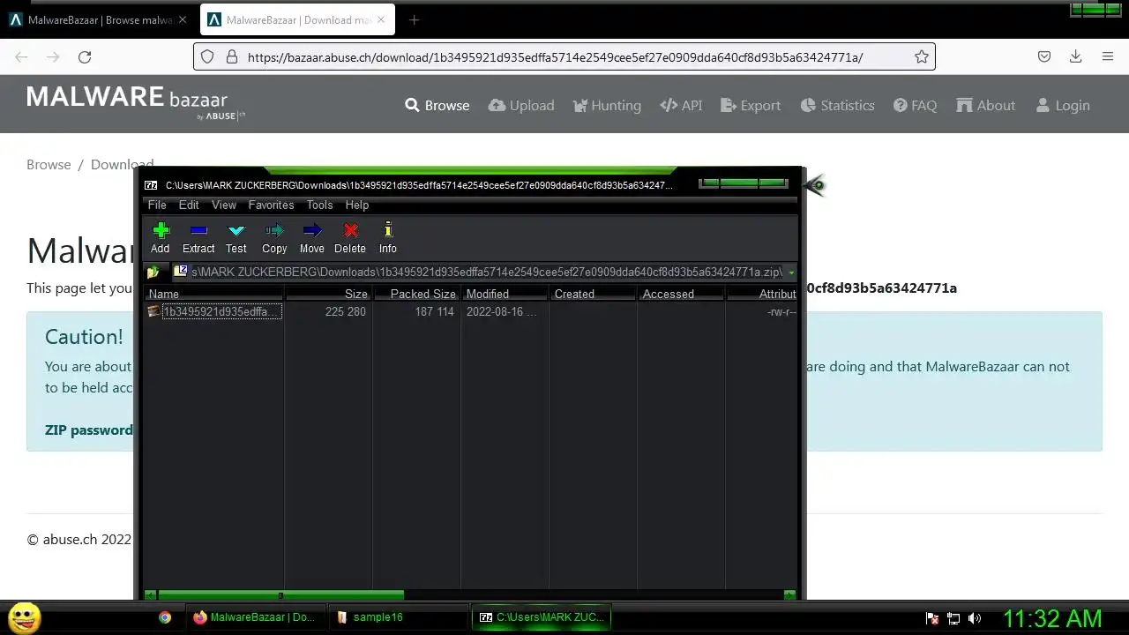Click the 7-Zip title bar icon

151,185
